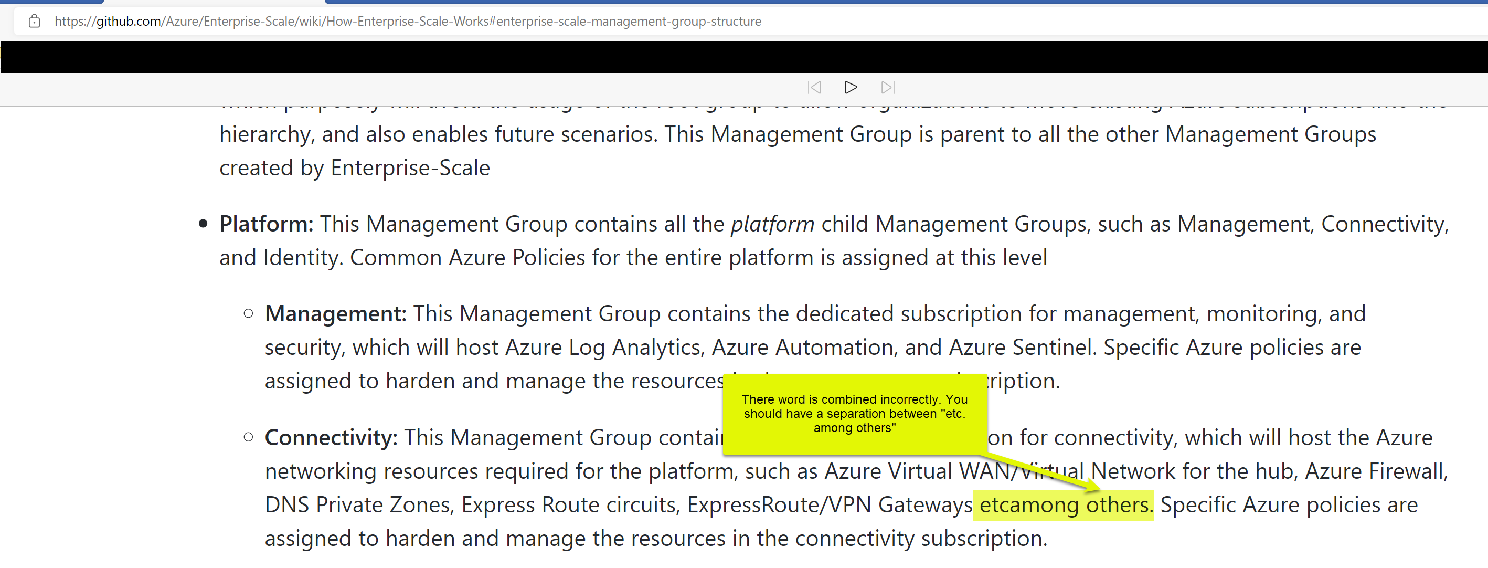
Task: Click the black banner below address bar
Action: [x=744, y=57]
